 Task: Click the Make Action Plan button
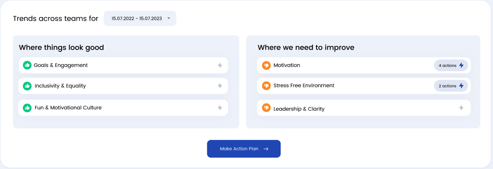click(244, 149)
